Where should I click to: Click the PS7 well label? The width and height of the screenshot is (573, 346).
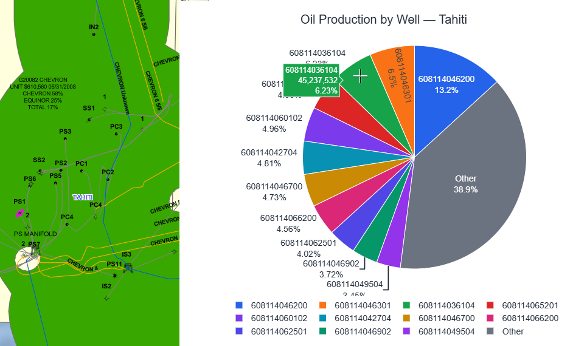[34, 244]
